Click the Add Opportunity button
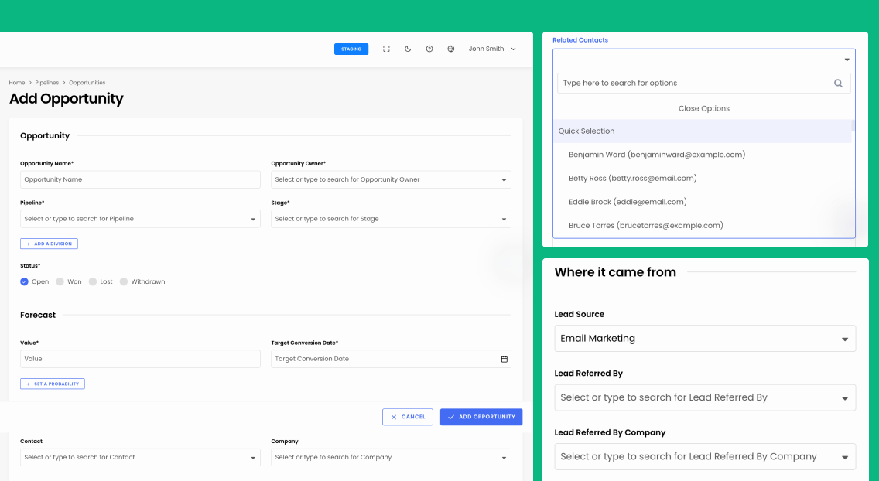This screenshot has height=481, width=879. tap(481, 417)
